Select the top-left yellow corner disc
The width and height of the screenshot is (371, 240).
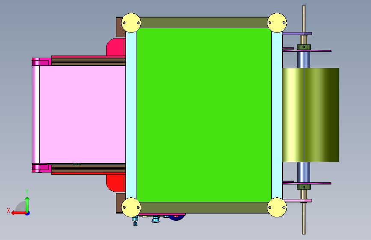point(131,23)
